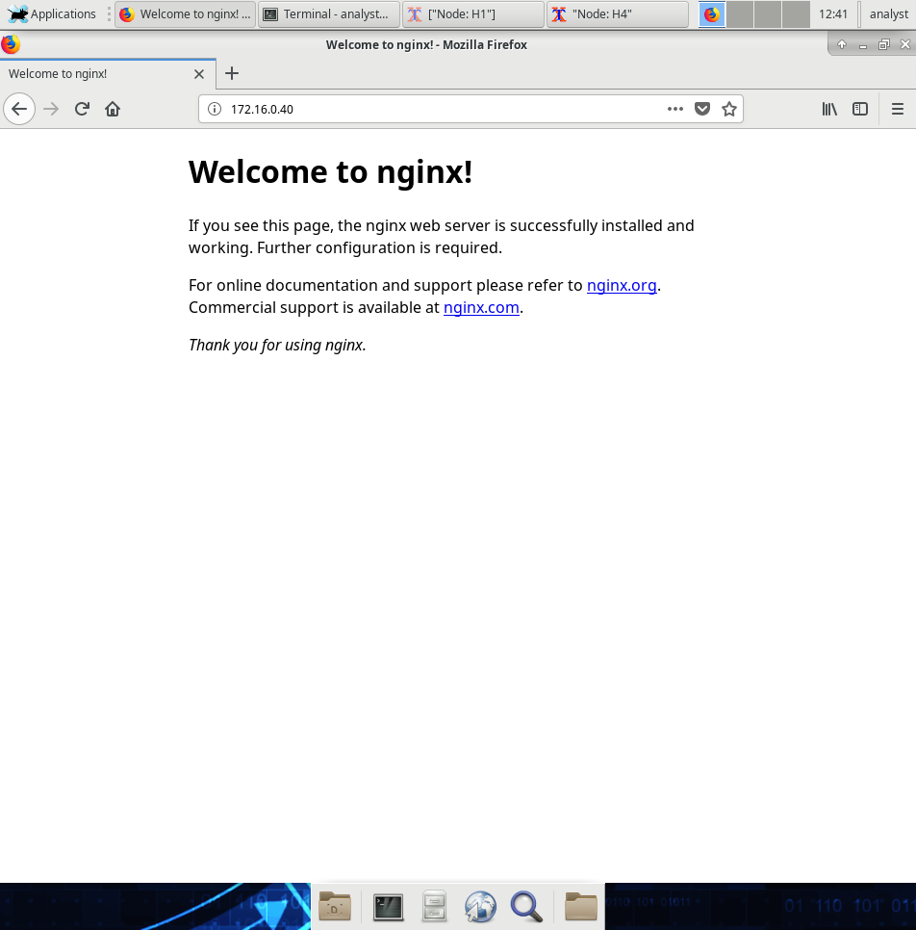Open the nginx.com link
The width and height of the screenshot is (916, 930).
tap(481, 307)
